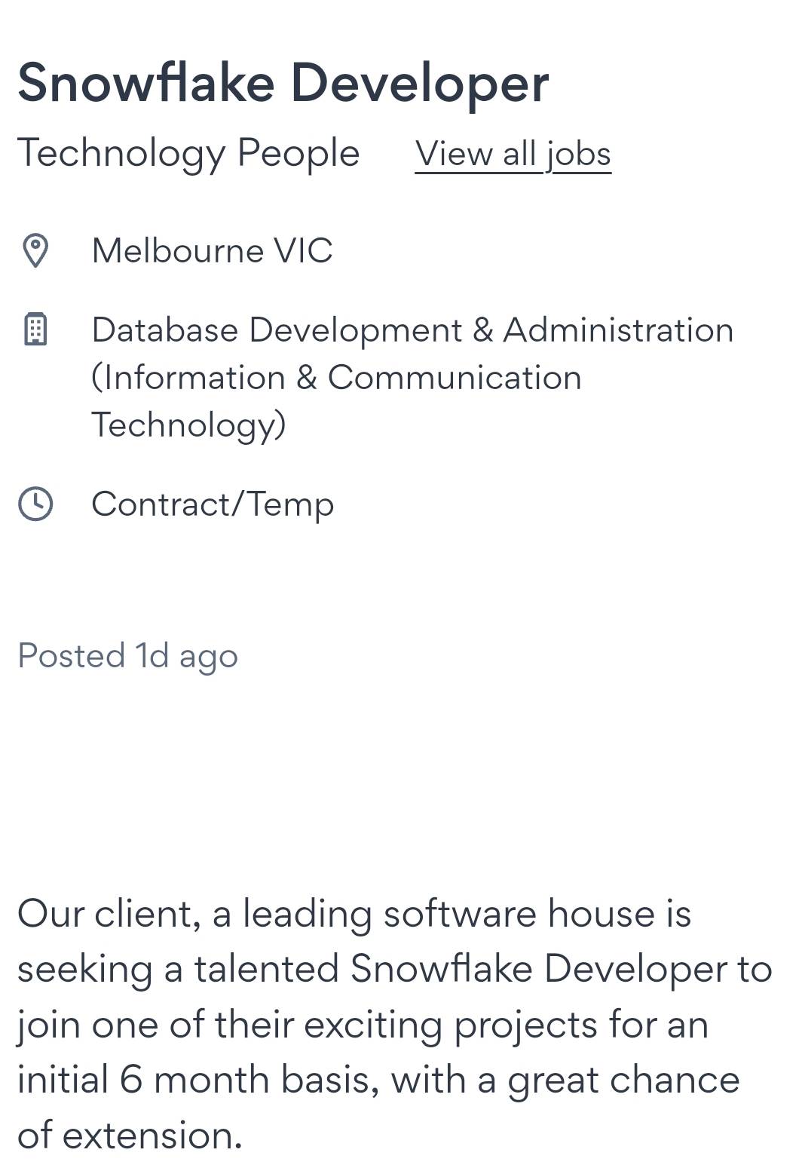Screen dimensions: 802x1174
Task: Click the words of extension in the description
Action: [130, 1136]
